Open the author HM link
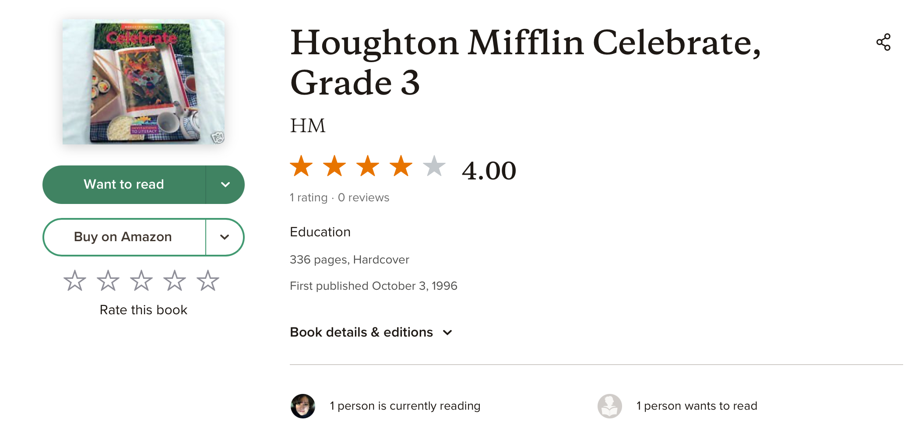Image resolution: width=904 pixels, height=439 pixels. [x=308, y=126]
